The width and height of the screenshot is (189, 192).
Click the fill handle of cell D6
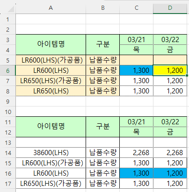(x=187, y=76)
